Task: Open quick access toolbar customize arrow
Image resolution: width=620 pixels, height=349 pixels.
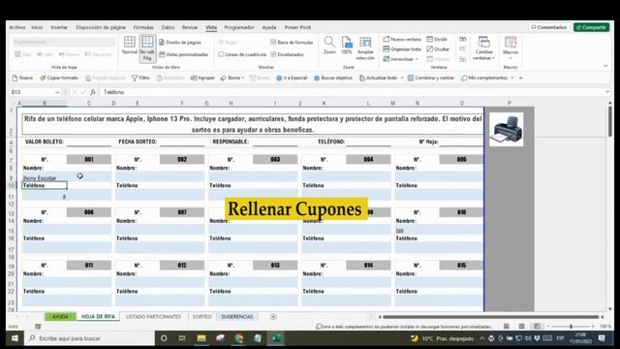Action: [x=521, y=78]
